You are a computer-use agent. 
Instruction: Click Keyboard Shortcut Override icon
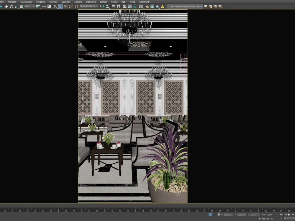(49, 6)
